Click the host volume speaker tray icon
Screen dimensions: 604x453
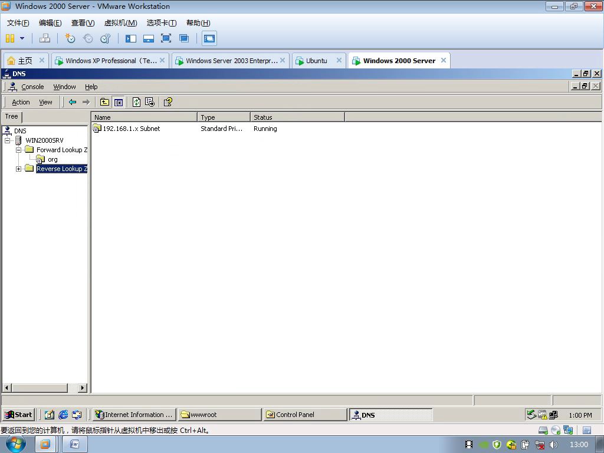[x=553, y=445]
